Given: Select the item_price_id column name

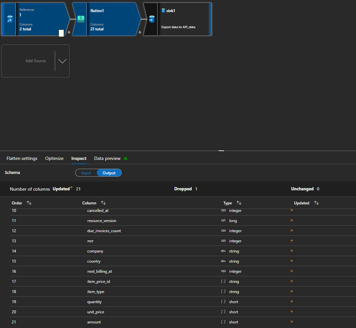Looking at the screenshot, I should coord(98,282).
